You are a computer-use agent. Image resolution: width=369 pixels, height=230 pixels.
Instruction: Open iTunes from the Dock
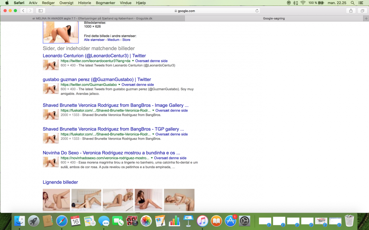pos(202,221)
